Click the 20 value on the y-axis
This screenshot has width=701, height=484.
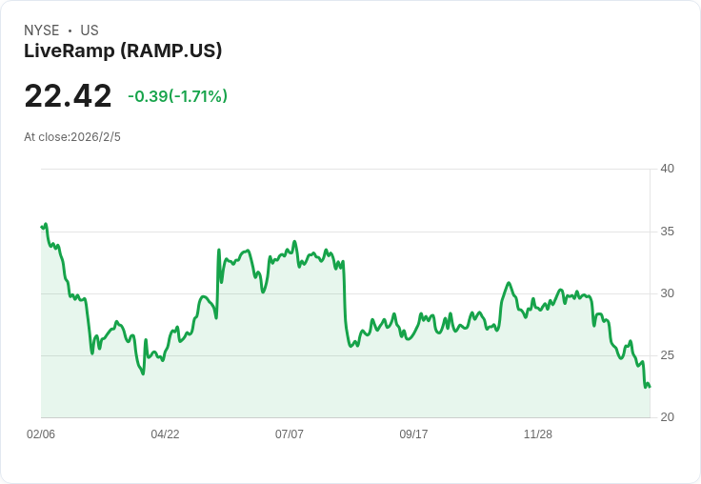(667, 417)
